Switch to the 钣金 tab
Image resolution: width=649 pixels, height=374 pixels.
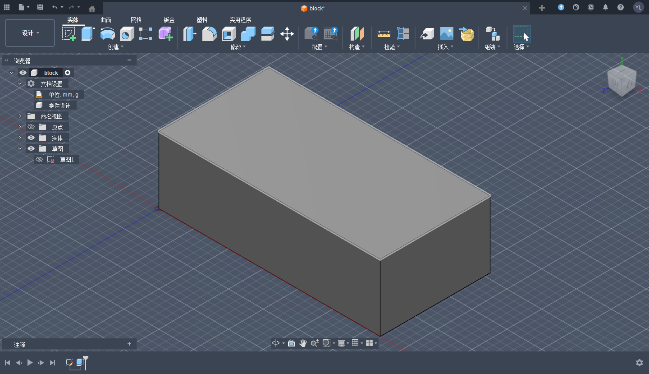(x=169, y=20)
